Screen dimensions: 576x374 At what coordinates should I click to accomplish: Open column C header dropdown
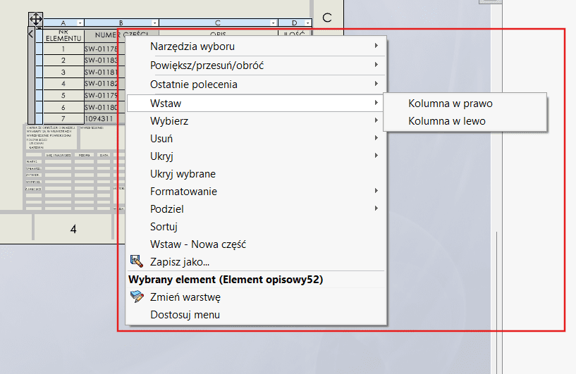pos(273,23)
